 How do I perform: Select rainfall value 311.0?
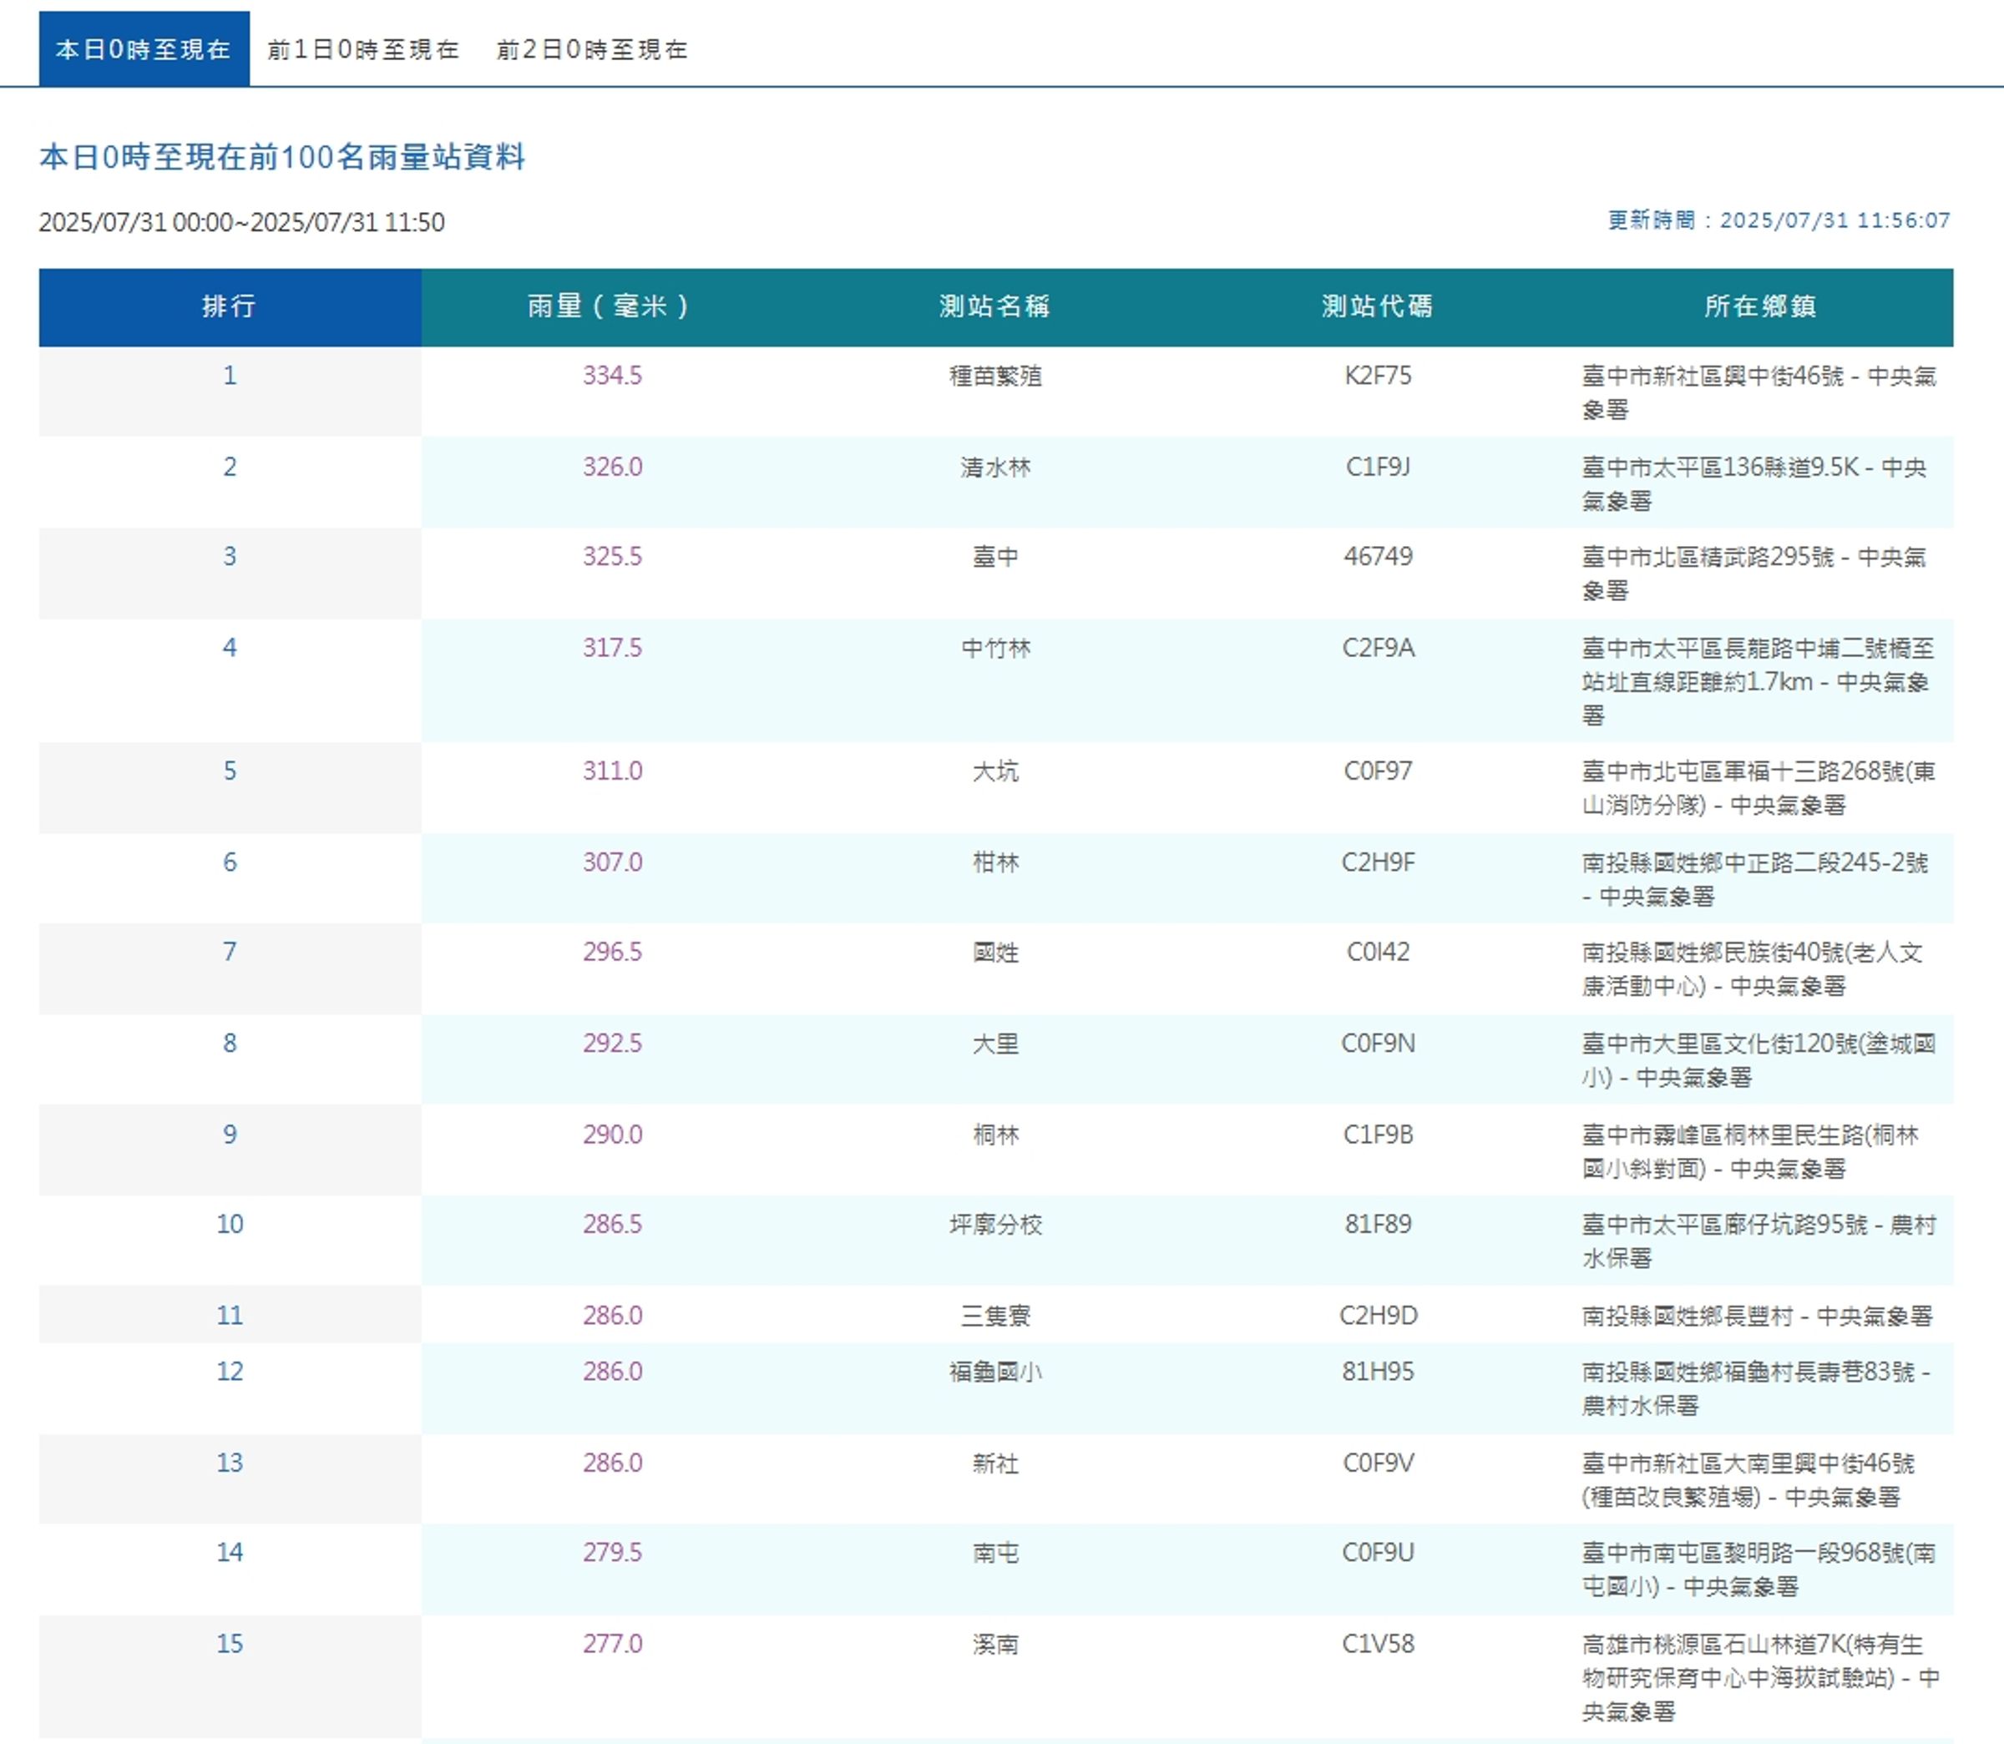[x=612, y=771]
